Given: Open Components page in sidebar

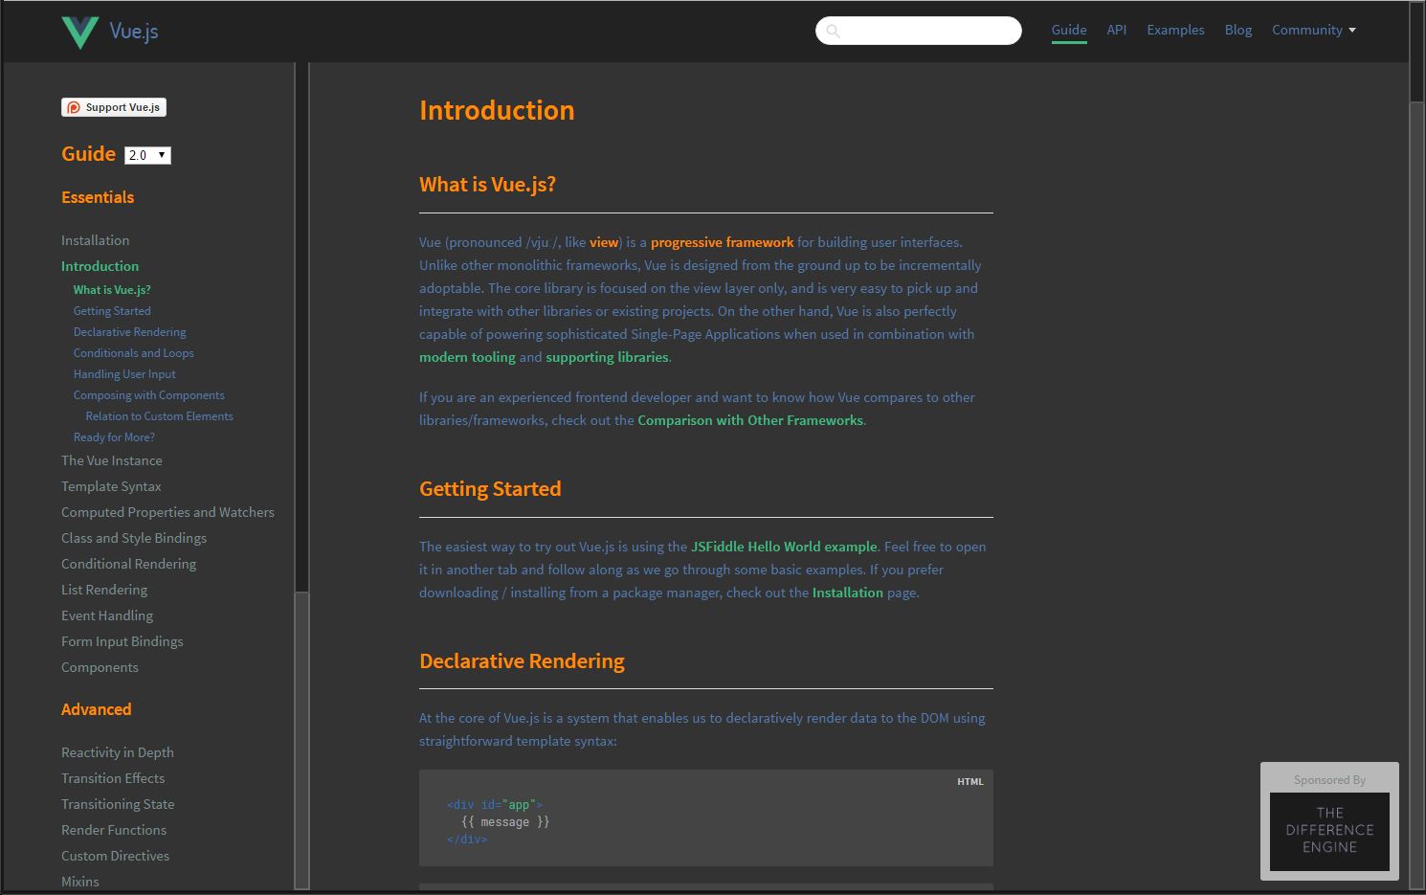Looking at the screenshot, I should pyautogui.click(x=100, y=667).
